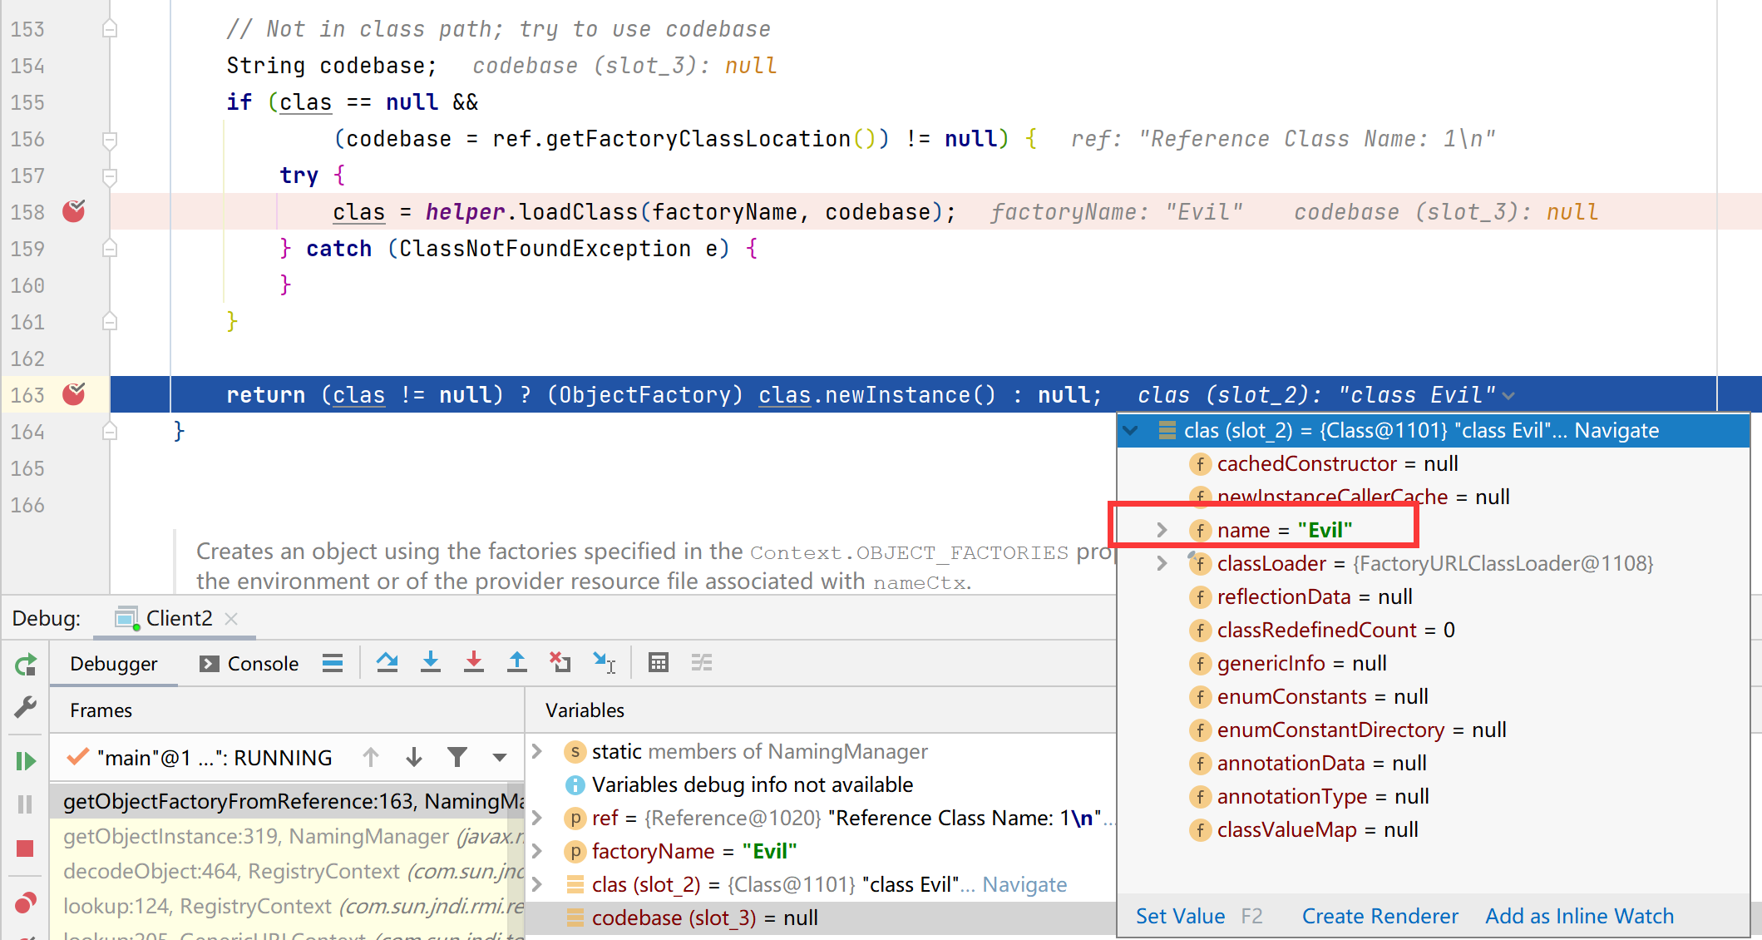This screenshot has width=1762, height=940.
Task: Select enumConstantDirectory = null field
Action: 1434,730
